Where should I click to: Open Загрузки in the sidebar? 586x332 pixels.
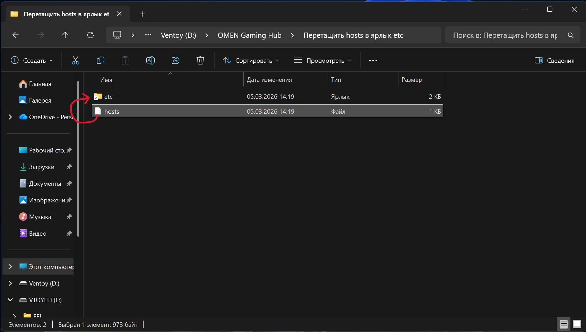coord(42,167)
